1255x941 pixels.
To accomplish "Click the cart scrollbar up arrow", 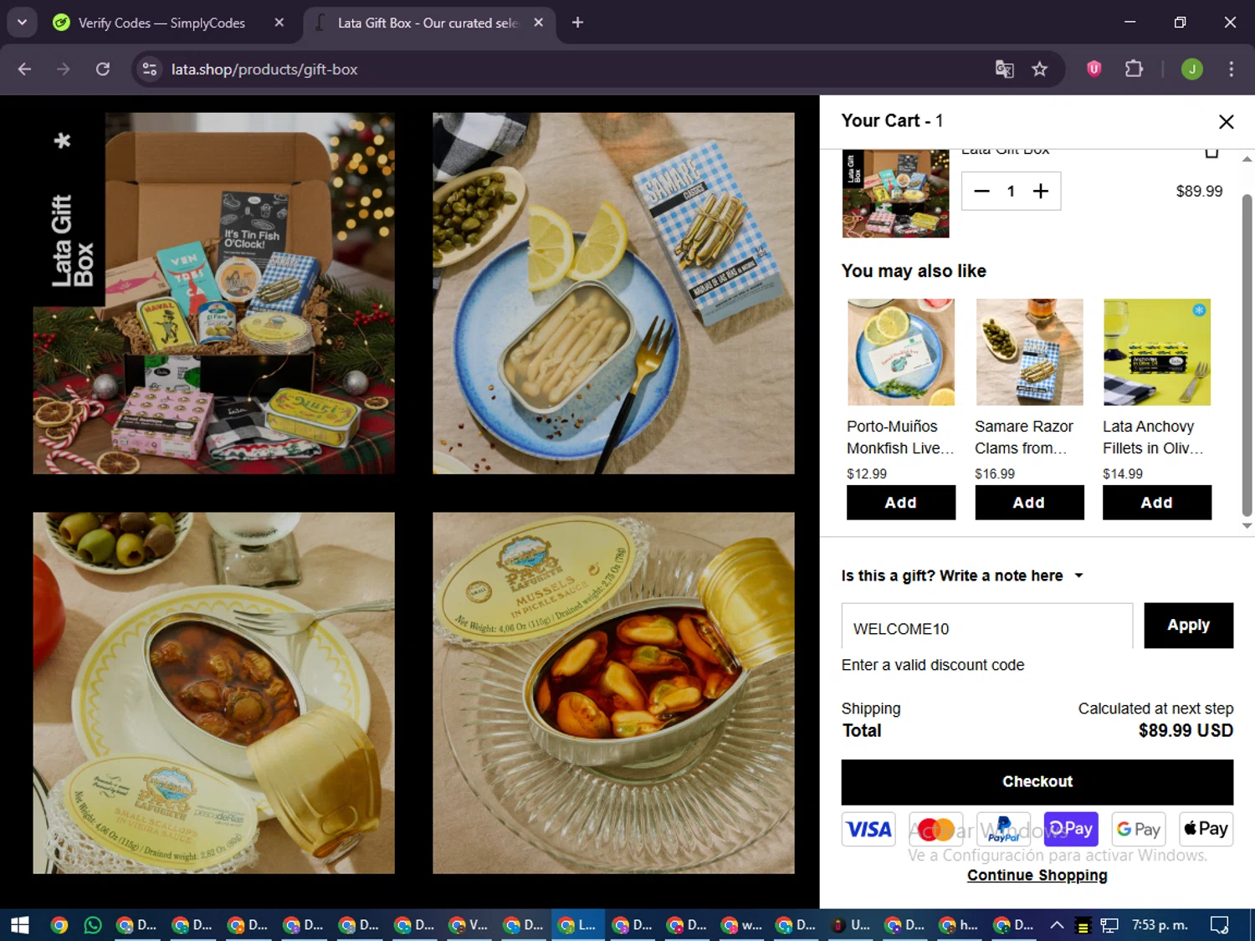I will click(1247, 159).
